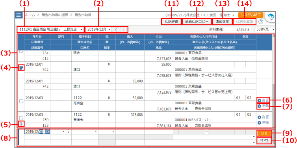Confirm entry with OK button
This screenshot has width=297, height=148.
pyautogui.click(x=264, y=133)
